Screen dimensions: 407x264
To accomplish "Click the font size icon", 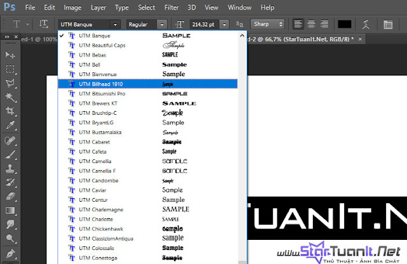I will pos(179,24).
